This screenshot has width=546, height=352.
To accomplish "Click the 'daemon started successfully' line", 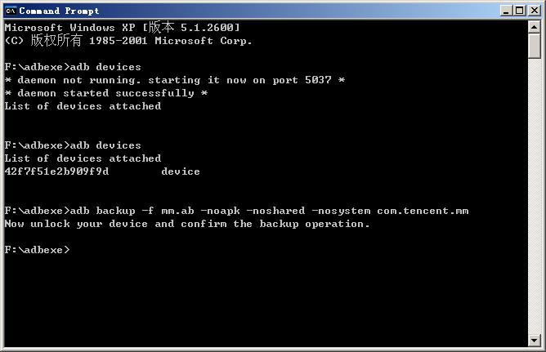I will click(x=106, y=93).
